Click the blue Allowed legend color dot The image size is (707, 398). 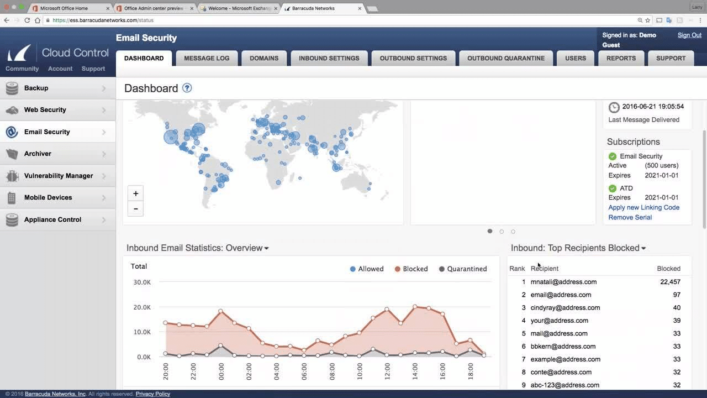[353, 269]
